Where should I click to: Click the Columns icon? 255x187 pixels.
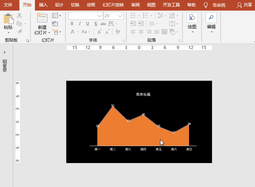coord(152,24)
